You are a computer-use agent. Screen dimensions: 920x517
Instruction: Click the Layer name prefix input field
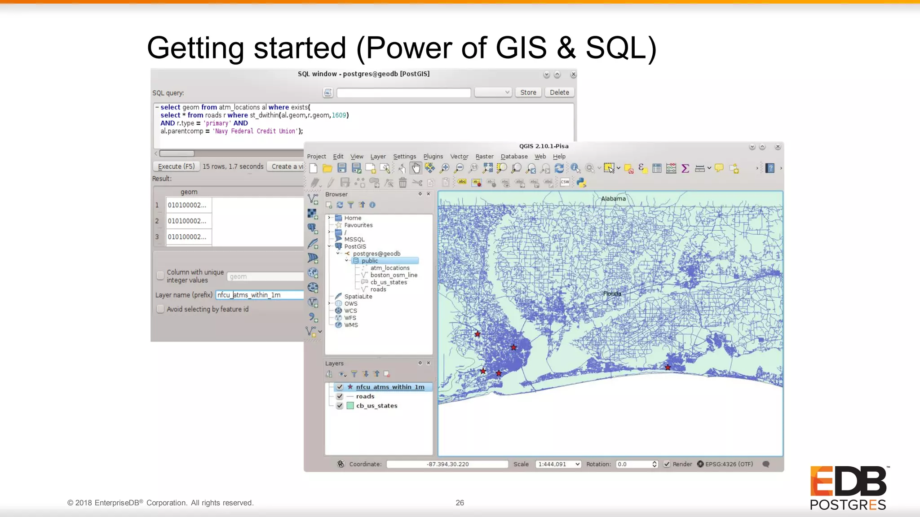pyautogui.click(x=260, y=295)
